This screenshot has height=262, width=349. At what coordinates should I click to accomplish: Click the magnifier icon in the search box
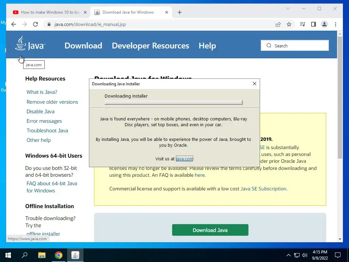[269, 45]
